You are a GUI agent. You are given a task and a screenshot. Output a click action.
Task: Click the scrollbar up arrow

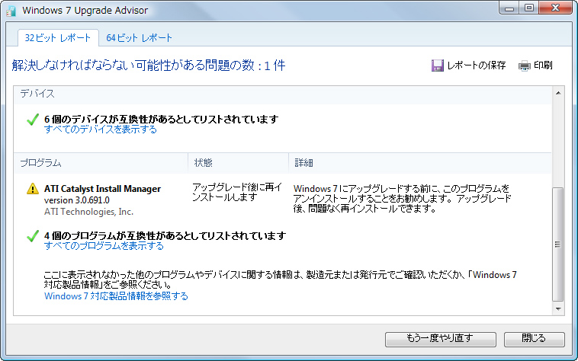click(x=558, y=93)
